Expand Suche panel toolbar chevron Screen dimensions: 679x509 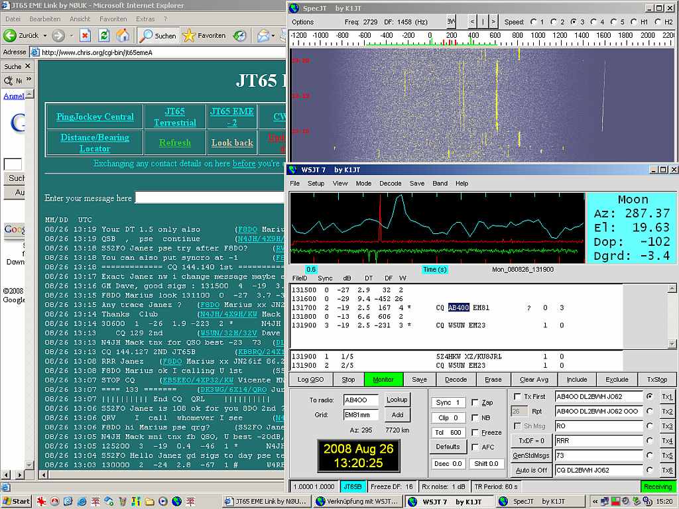point(29,80)
